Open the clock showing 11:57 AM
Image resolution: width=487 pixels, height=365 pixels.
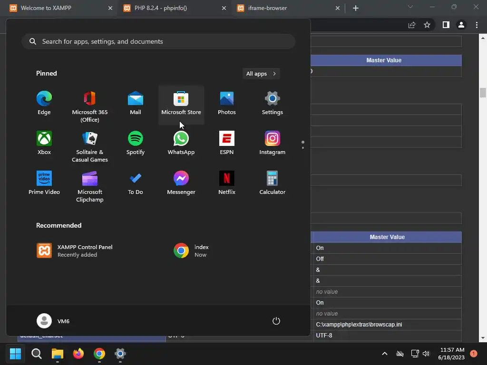click(451, 354)
